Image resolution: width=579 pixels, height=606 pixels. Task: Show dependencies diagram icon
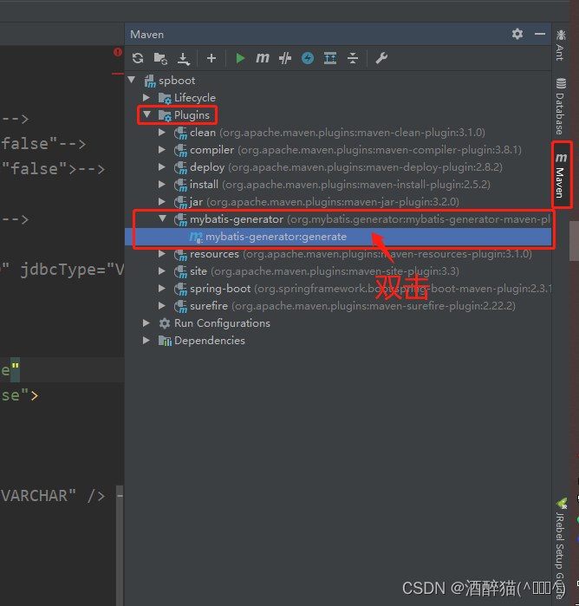330,58
